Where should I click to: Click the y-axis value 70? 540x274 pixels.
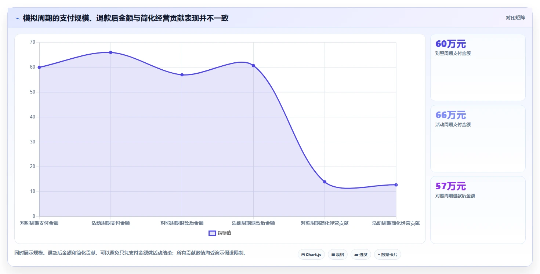coord(33,42)
